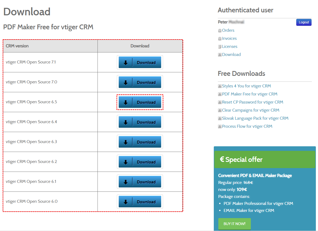Click the icon next to Slovak Language Pack
The width and height of the screenshot is (318, 231).
219,118
